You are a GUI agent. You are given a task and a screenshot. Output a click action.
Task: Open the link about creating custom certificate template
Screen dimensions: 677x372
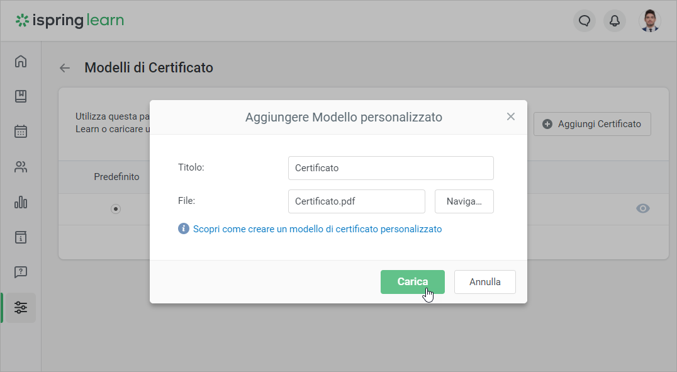tap(317, 229)
